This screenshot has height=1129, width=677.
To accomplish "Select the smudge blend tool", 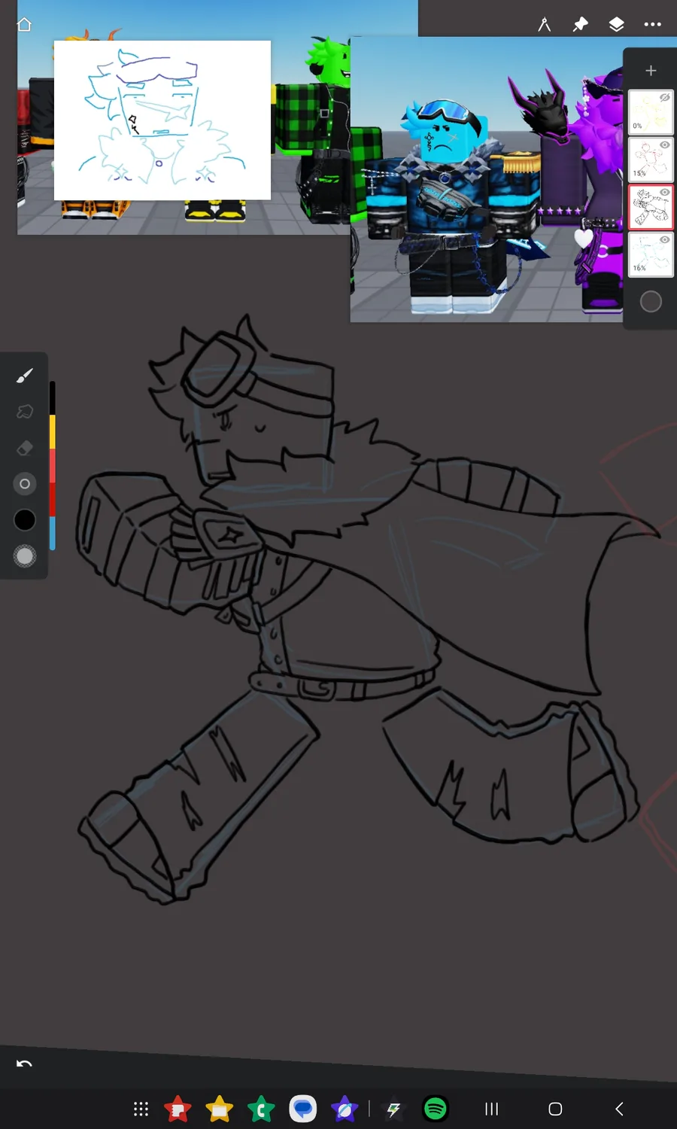I will point(25,411).
